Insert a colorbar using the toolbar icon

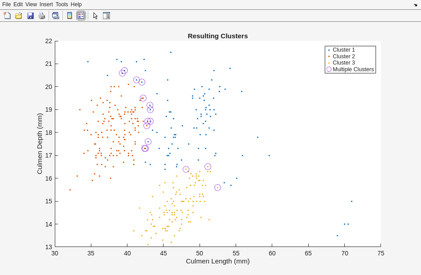(x=69, y=16)
